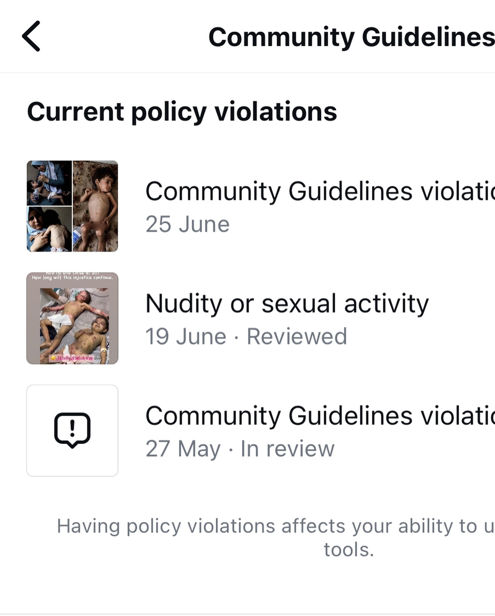Tap the Reviewed status label
The image size is (495, 616).
click(297, 336)
